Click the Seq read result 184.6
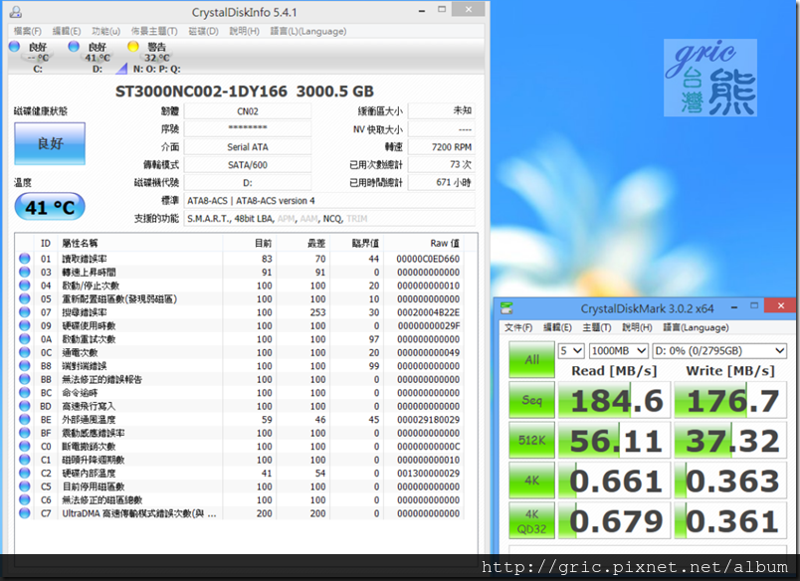Viewport: 800px width, 581px height. coord(614,400)
